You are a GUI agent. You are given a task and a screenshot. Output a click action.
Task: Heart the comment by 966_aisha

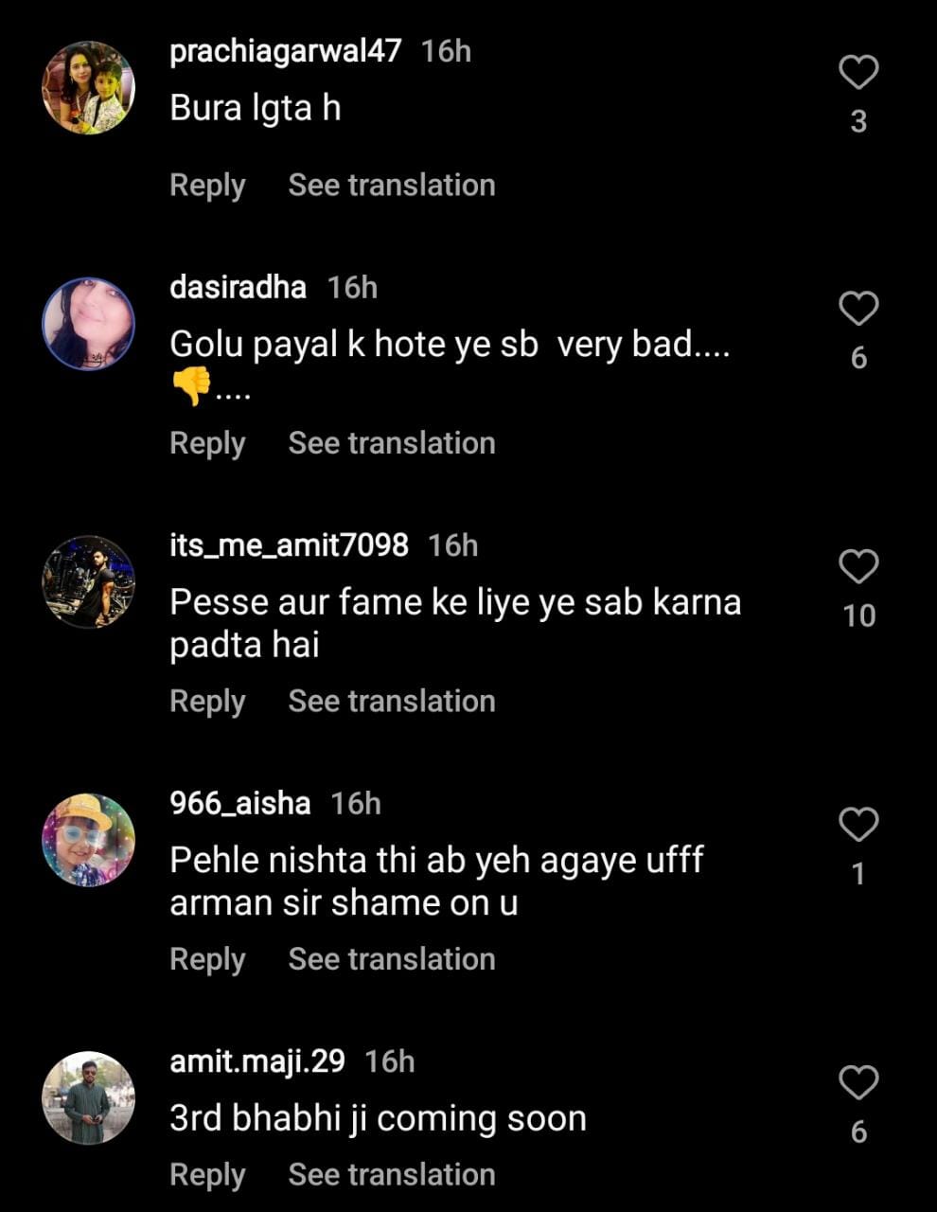pyautogui.click(x=858, y=825)
